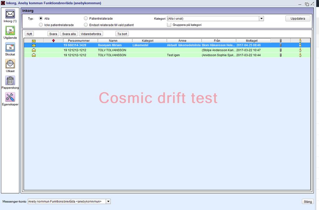Click the unread envelope icon for Boonyam Miriam
This screenshot has width=319, height=210.
click(x=34, y=45)
